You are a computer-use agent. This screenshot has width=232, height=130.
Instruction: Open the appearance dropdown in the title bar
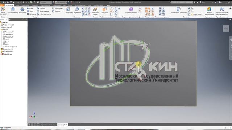[x=61, y=3]
